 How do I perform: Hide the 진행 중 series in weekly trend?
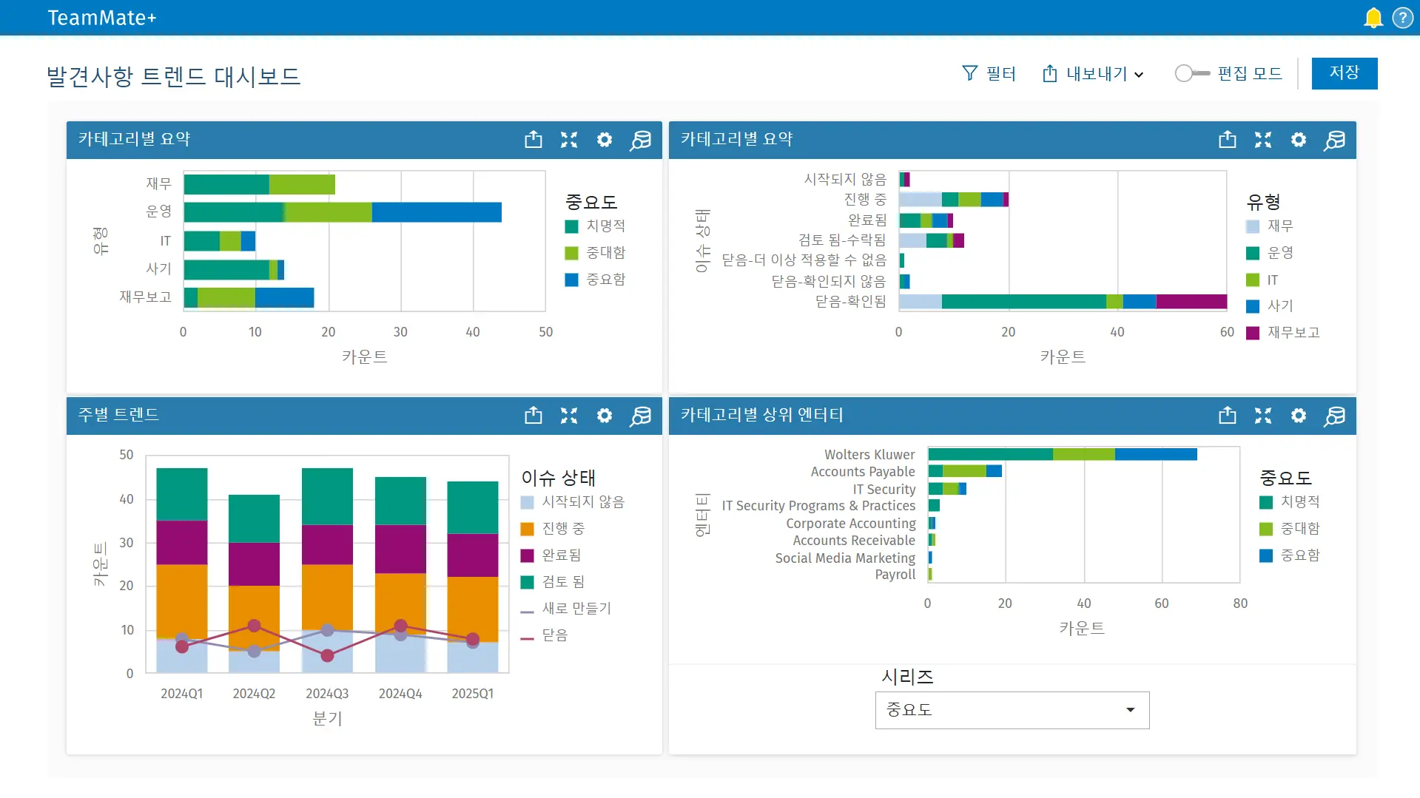pyautogui.click(x=562, y=529)
